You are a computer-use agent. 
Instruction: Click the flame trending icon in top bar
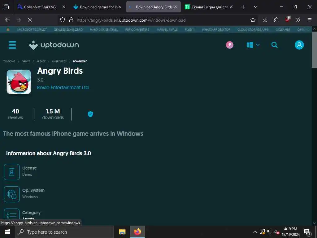click(8, 29)
